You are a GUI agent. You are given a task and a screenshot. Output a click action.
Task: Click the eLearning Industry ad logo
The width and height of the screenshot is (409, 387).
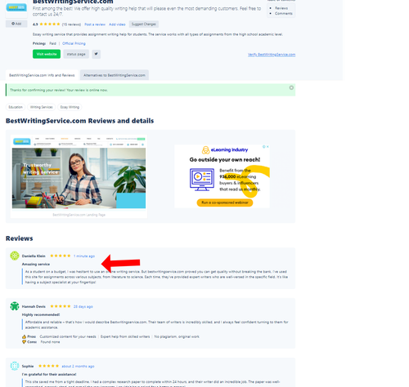tap(225, 149)
